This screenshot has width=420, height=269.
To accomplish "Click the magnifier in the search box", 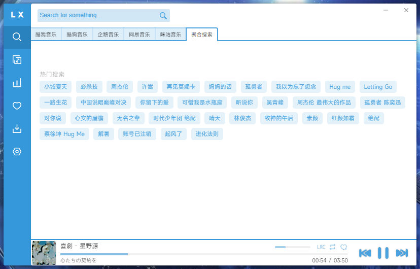I will tap(163, 16).
